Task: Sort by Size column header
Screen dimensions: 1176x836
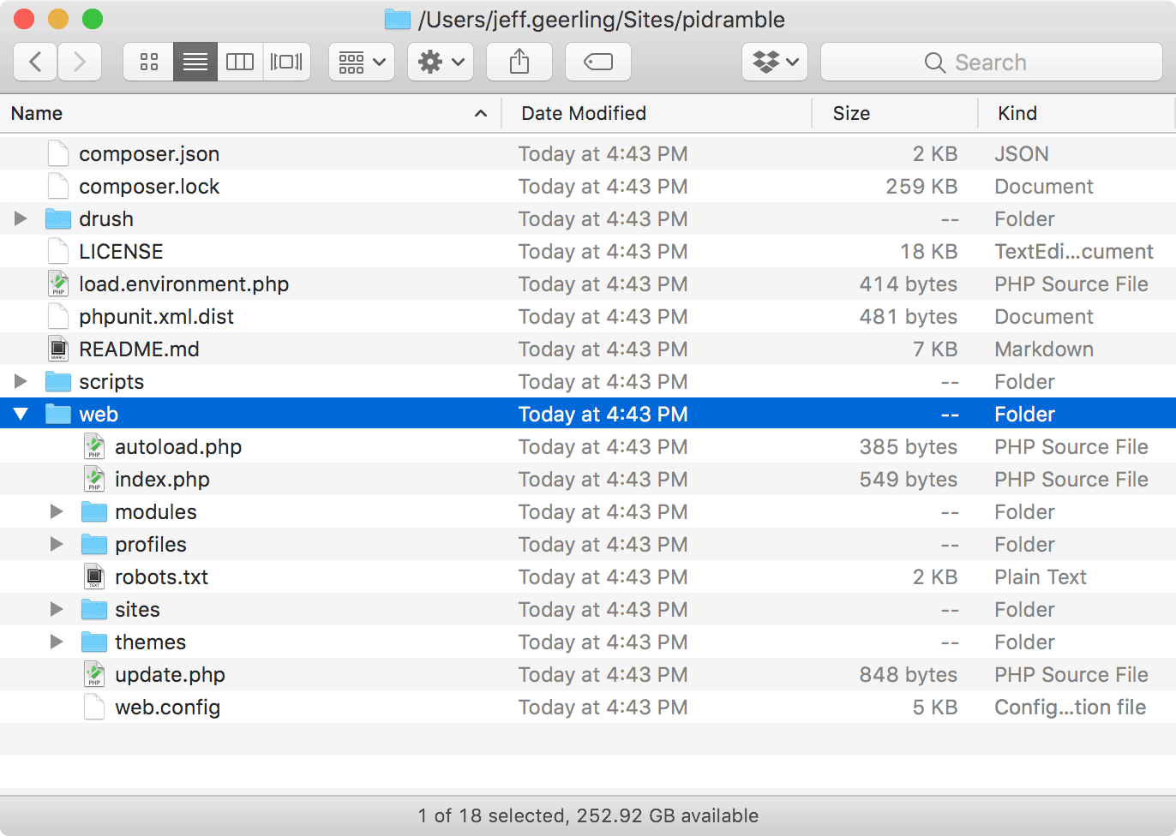Action: point(895,113)
